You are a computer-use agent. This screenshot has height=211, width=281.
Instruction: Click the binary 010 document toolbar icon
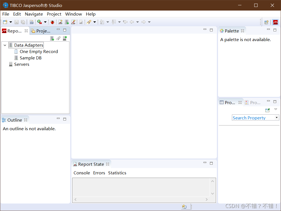click(x=32, y=22)
